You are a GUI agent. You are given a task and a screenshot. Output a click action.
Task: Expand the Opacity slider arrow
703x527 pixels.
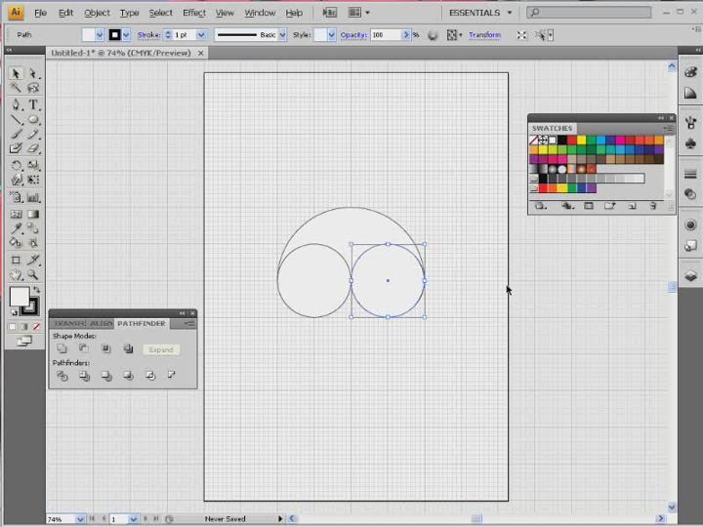(406, 34)
